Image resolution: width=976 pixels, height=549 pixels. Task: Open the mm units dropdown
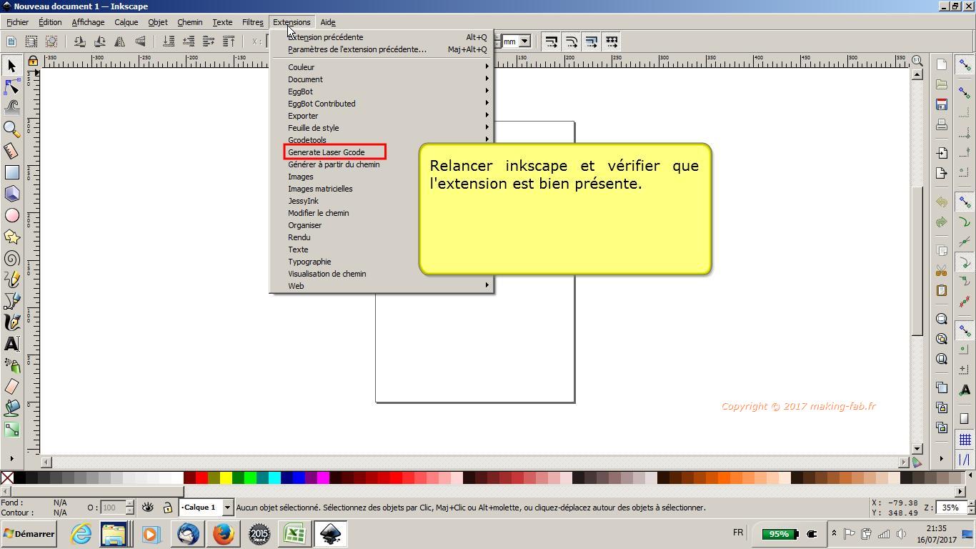524,41
